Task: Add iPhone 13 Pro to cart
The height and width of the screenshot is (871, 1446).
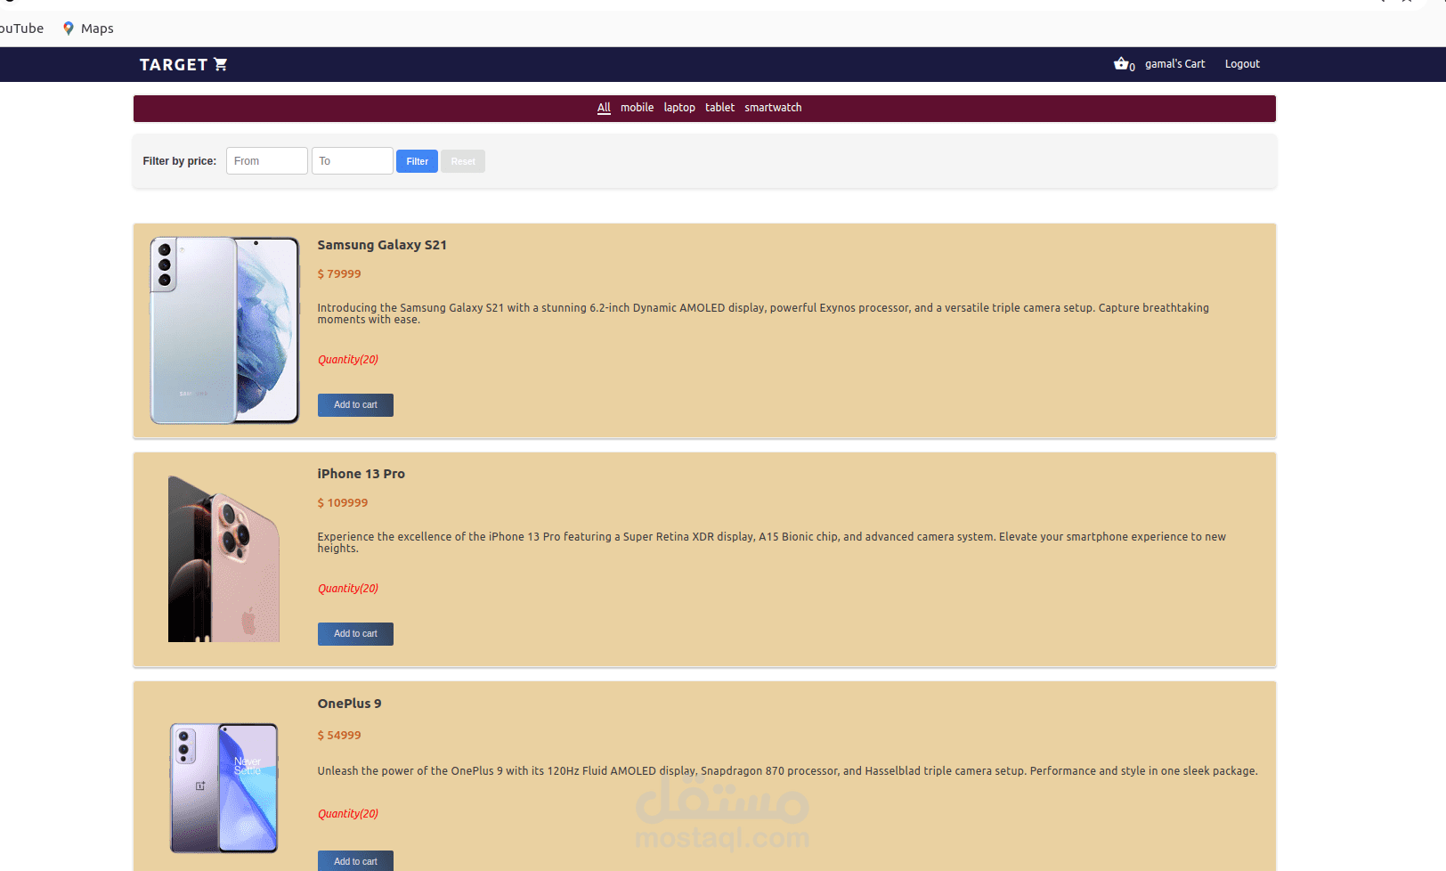Action: click(x=355, y=634)
